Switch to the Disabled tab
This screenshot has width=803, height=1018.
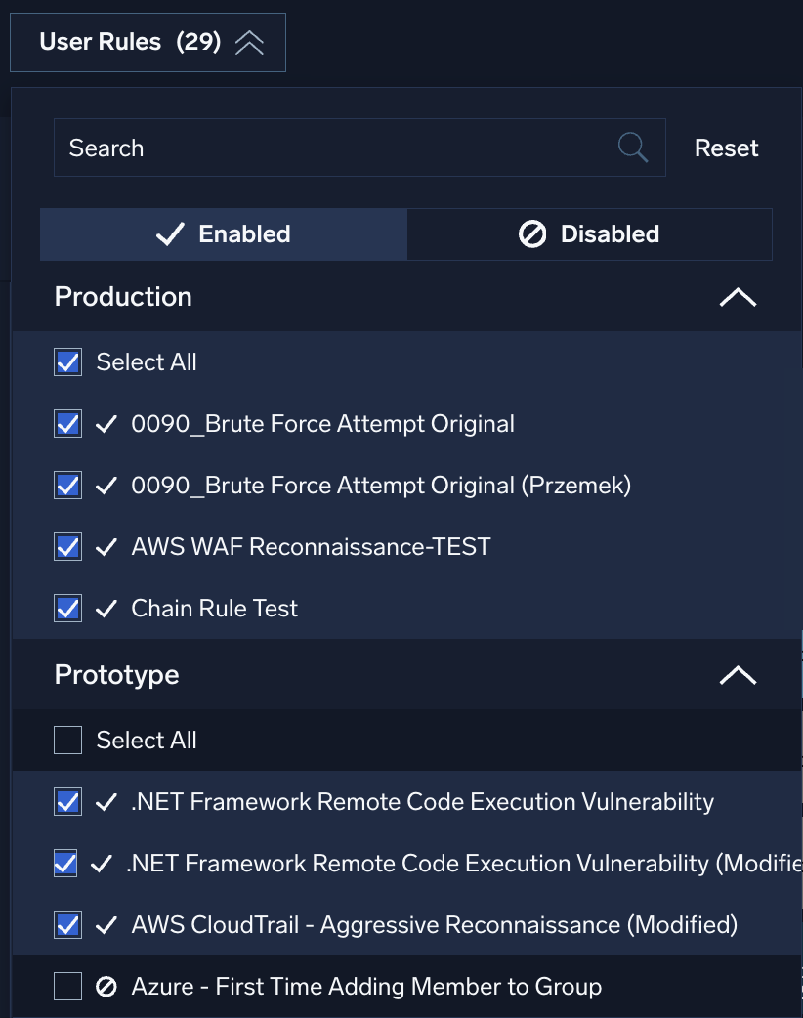(589, 233)
